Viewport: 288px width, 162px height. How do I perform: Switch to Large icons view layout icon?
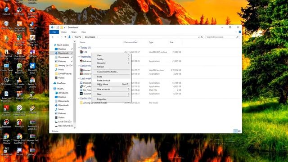(239, 131)
